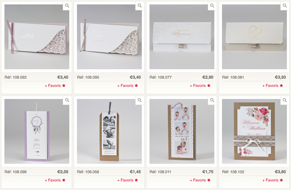
Task: Click magnifier icon on card 108.081
Action: pos(285,6)
